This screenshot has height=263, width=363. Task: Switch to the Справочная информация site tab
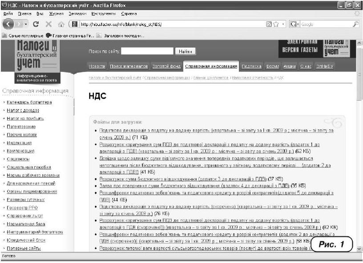[x=211, y=66]
